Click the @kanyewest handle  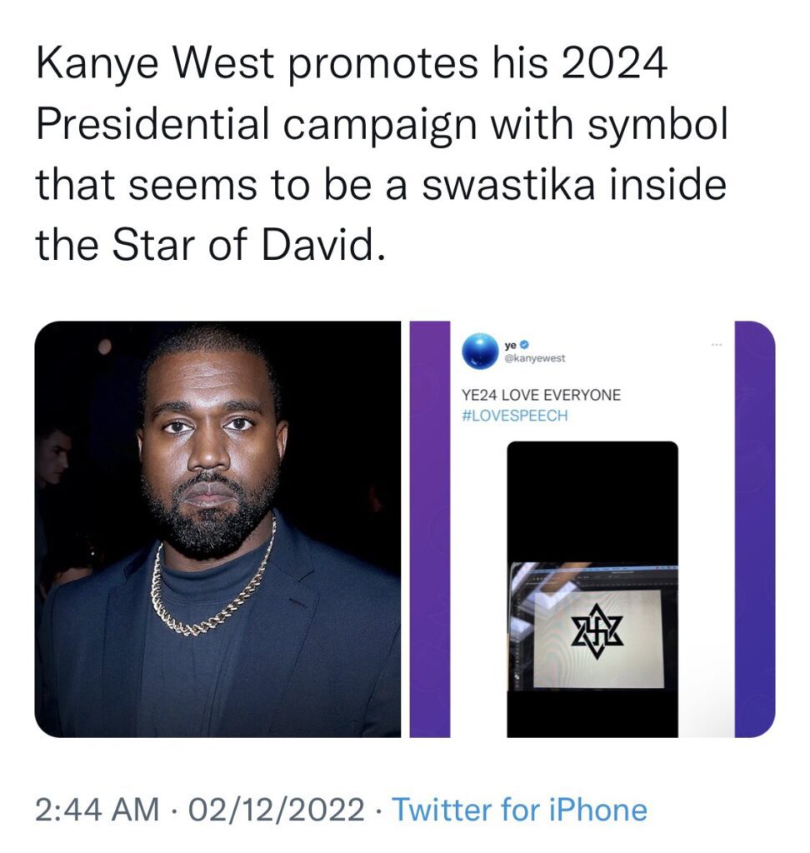click(x=534, y=358)
